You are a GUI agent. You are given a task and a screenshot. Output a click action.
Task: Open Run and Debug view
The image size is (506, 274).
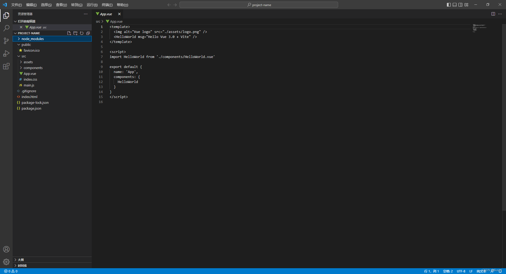click(6, 53)
